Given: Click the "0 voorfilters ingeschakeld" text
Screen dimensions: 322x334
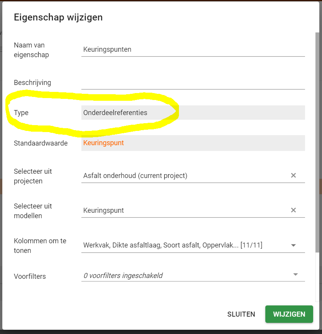Looking at the screenshot, I should point(123,276).
